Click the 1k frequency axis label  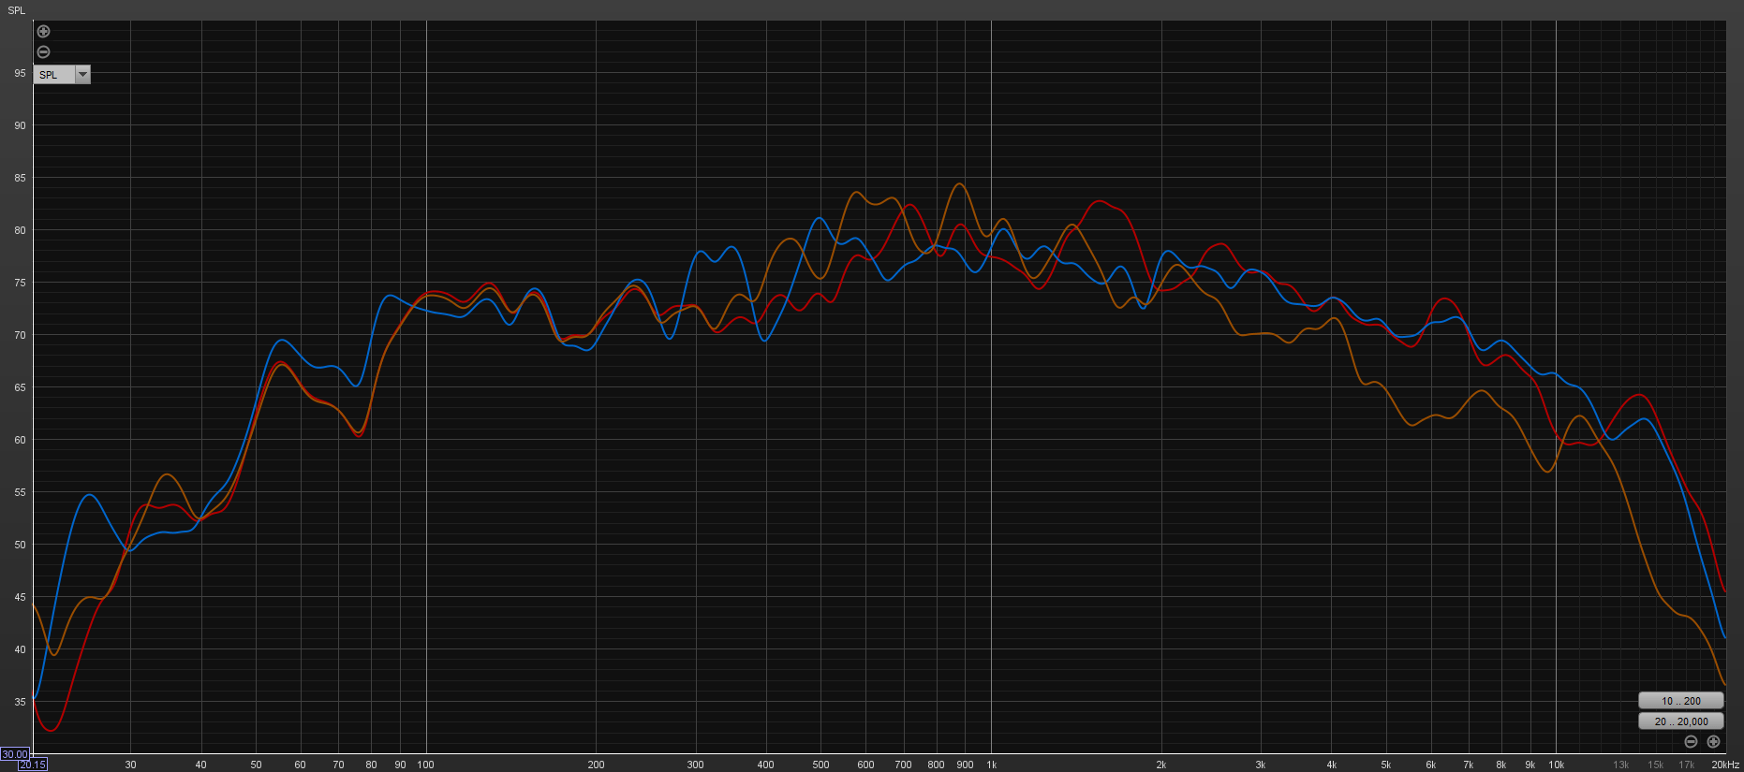991,765
